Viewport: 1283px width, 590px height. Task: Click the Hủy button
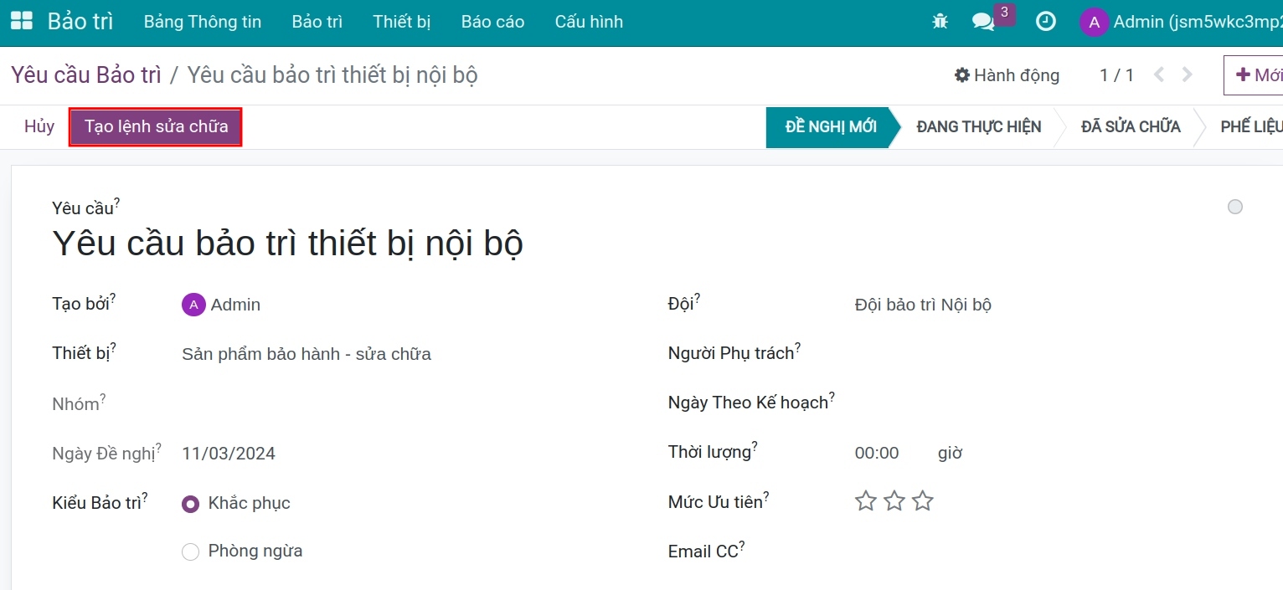coord(39,126)
